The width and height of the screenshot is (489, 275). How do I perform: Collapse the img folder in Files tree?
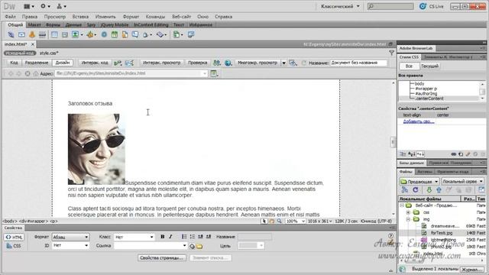point(408,219)
